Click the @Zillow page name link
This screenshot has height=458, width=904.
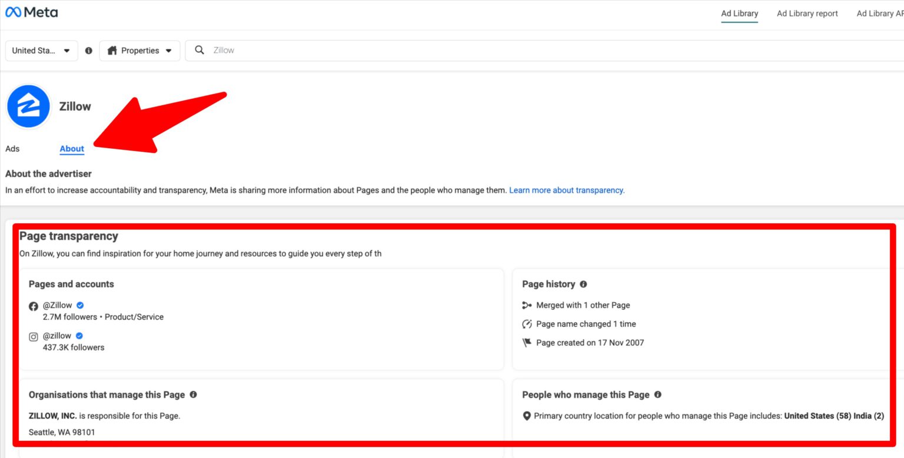(x=58, y=305)
